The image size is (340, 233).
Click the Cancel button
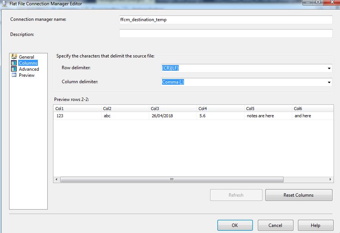pos(275,225)
